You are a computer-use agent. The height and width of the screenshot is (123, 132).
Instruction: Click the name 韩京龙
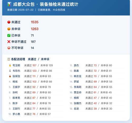point(78,76)
